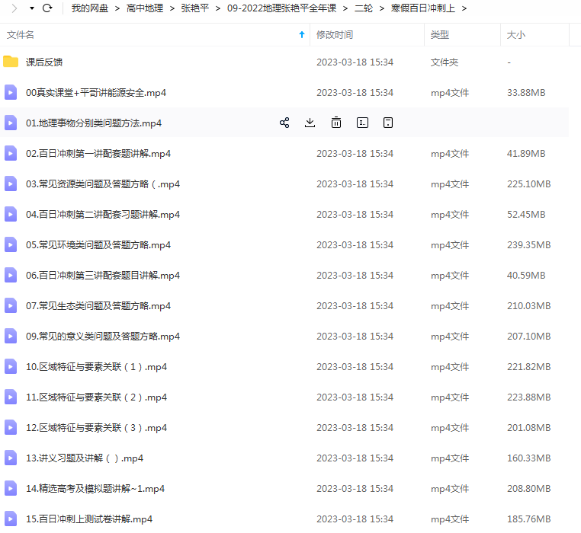Toggle sort order arrow in 文件名 column
The image size is (581, 533).
pos(302,35)
